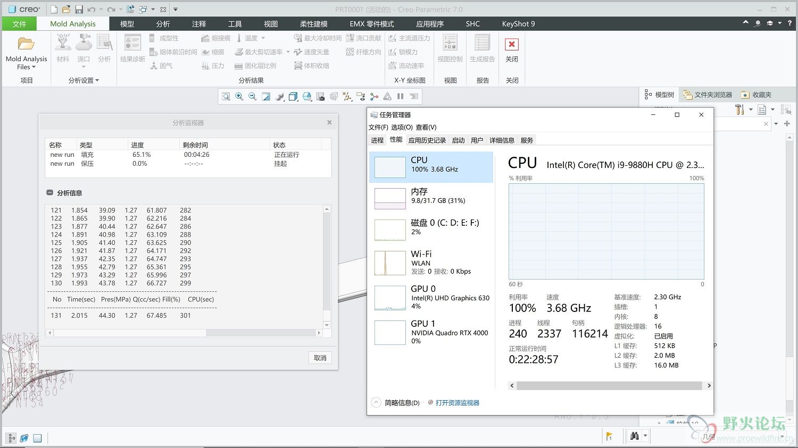Image resolution: width=798 pixels, height=448 pixels.
Task: Click the 视图控制 view control icon
Action: pyautogui.click(x=450, y=44)
